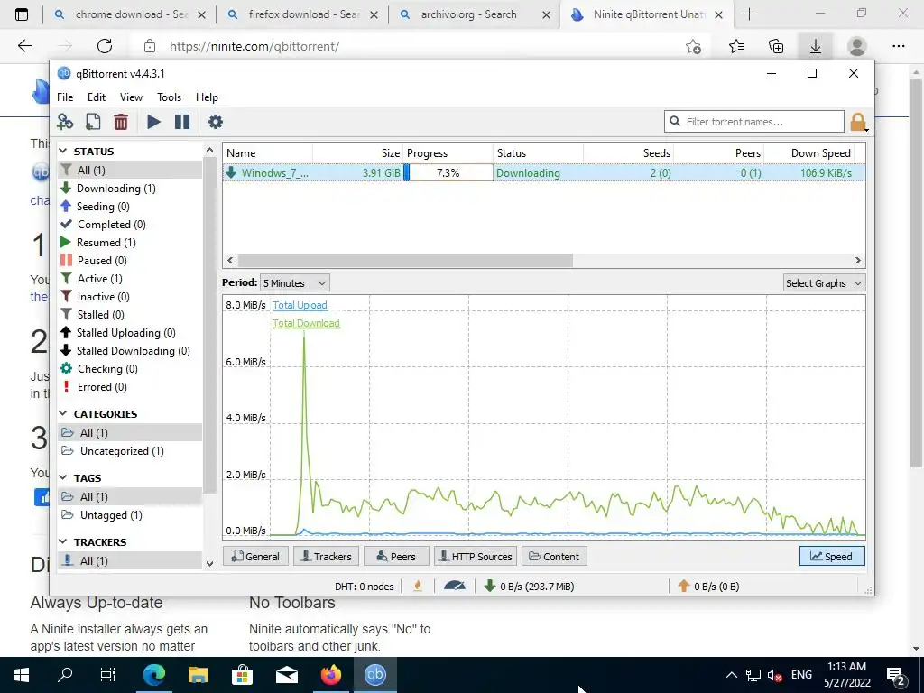The width and height of the screenshot is (924, 693).
Task: Open Microsoft Store from the taskbar
Action: (x=242, y=675)
